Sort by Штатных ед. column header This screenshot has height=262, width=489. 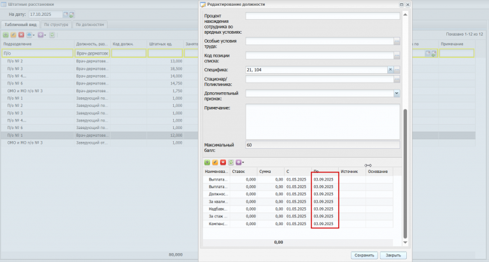coord(165,44)
